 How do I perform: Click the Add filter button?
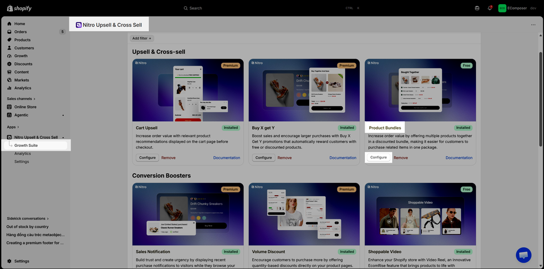[x=142, y=38]
